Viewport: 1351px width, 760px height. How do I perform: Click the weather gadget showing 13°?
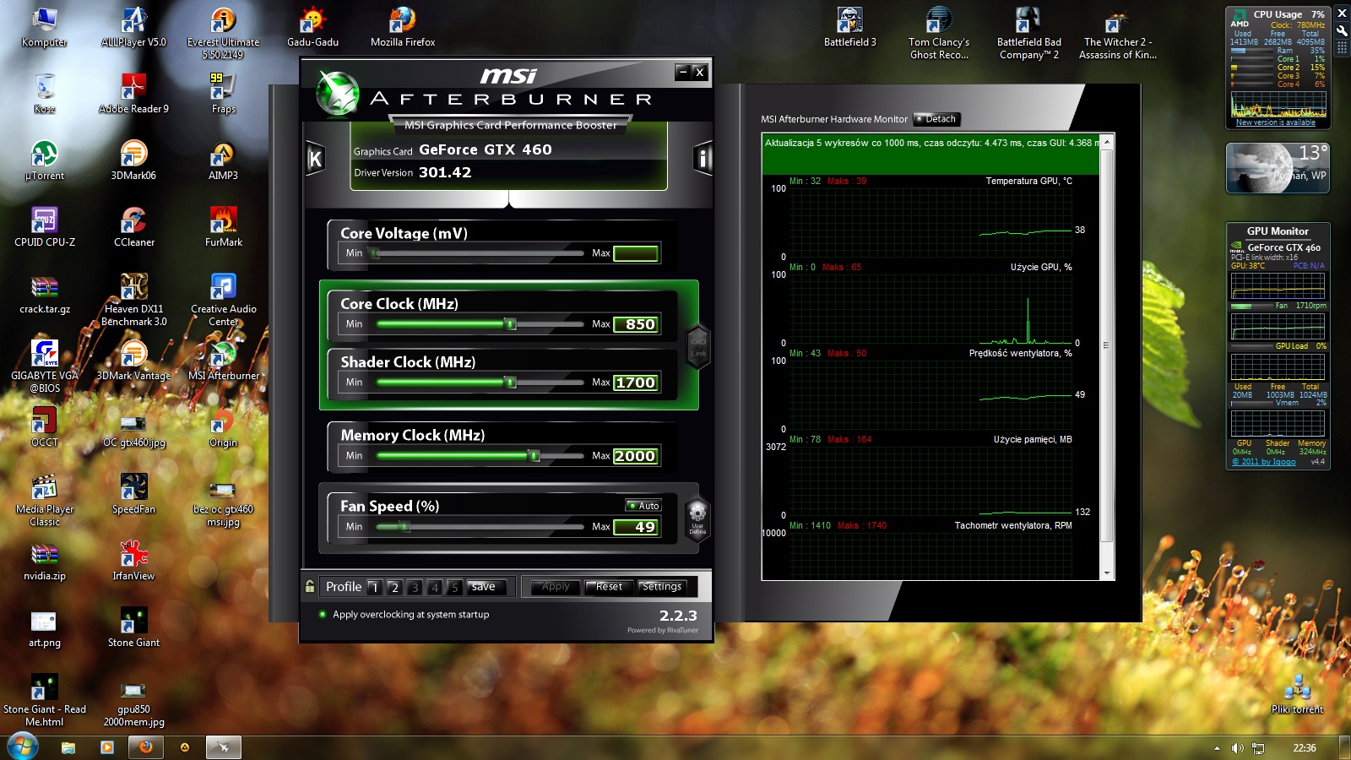pos(1278,168)
